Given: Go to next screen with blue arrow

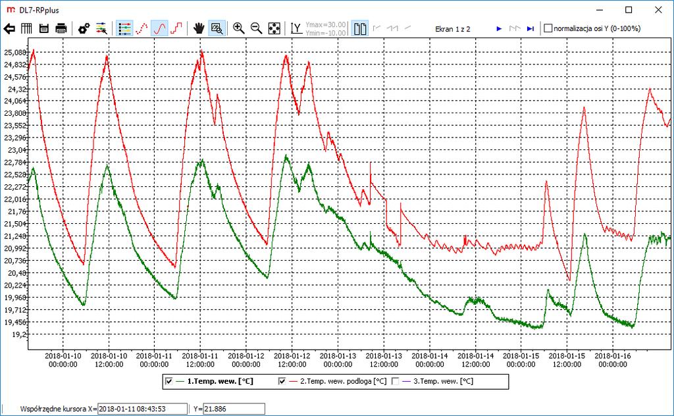Looking at the screenshot, I should tap(499, 29).
